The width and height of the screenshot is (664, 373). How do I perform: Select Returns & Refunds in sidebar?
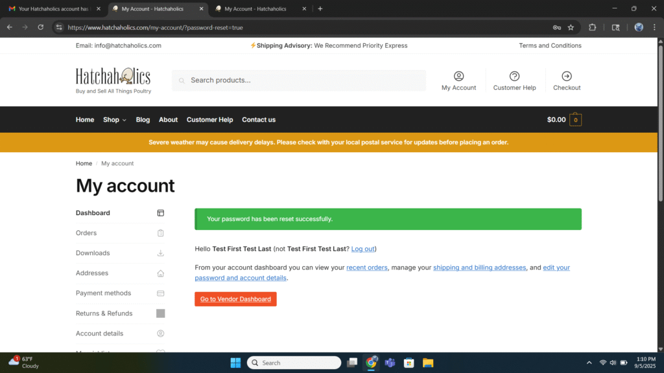[104, 313]
